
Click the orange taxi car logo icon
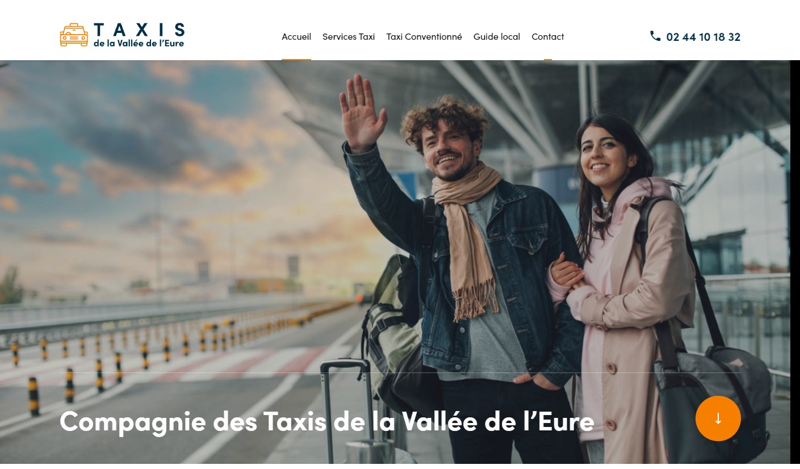tap(74, 35)
